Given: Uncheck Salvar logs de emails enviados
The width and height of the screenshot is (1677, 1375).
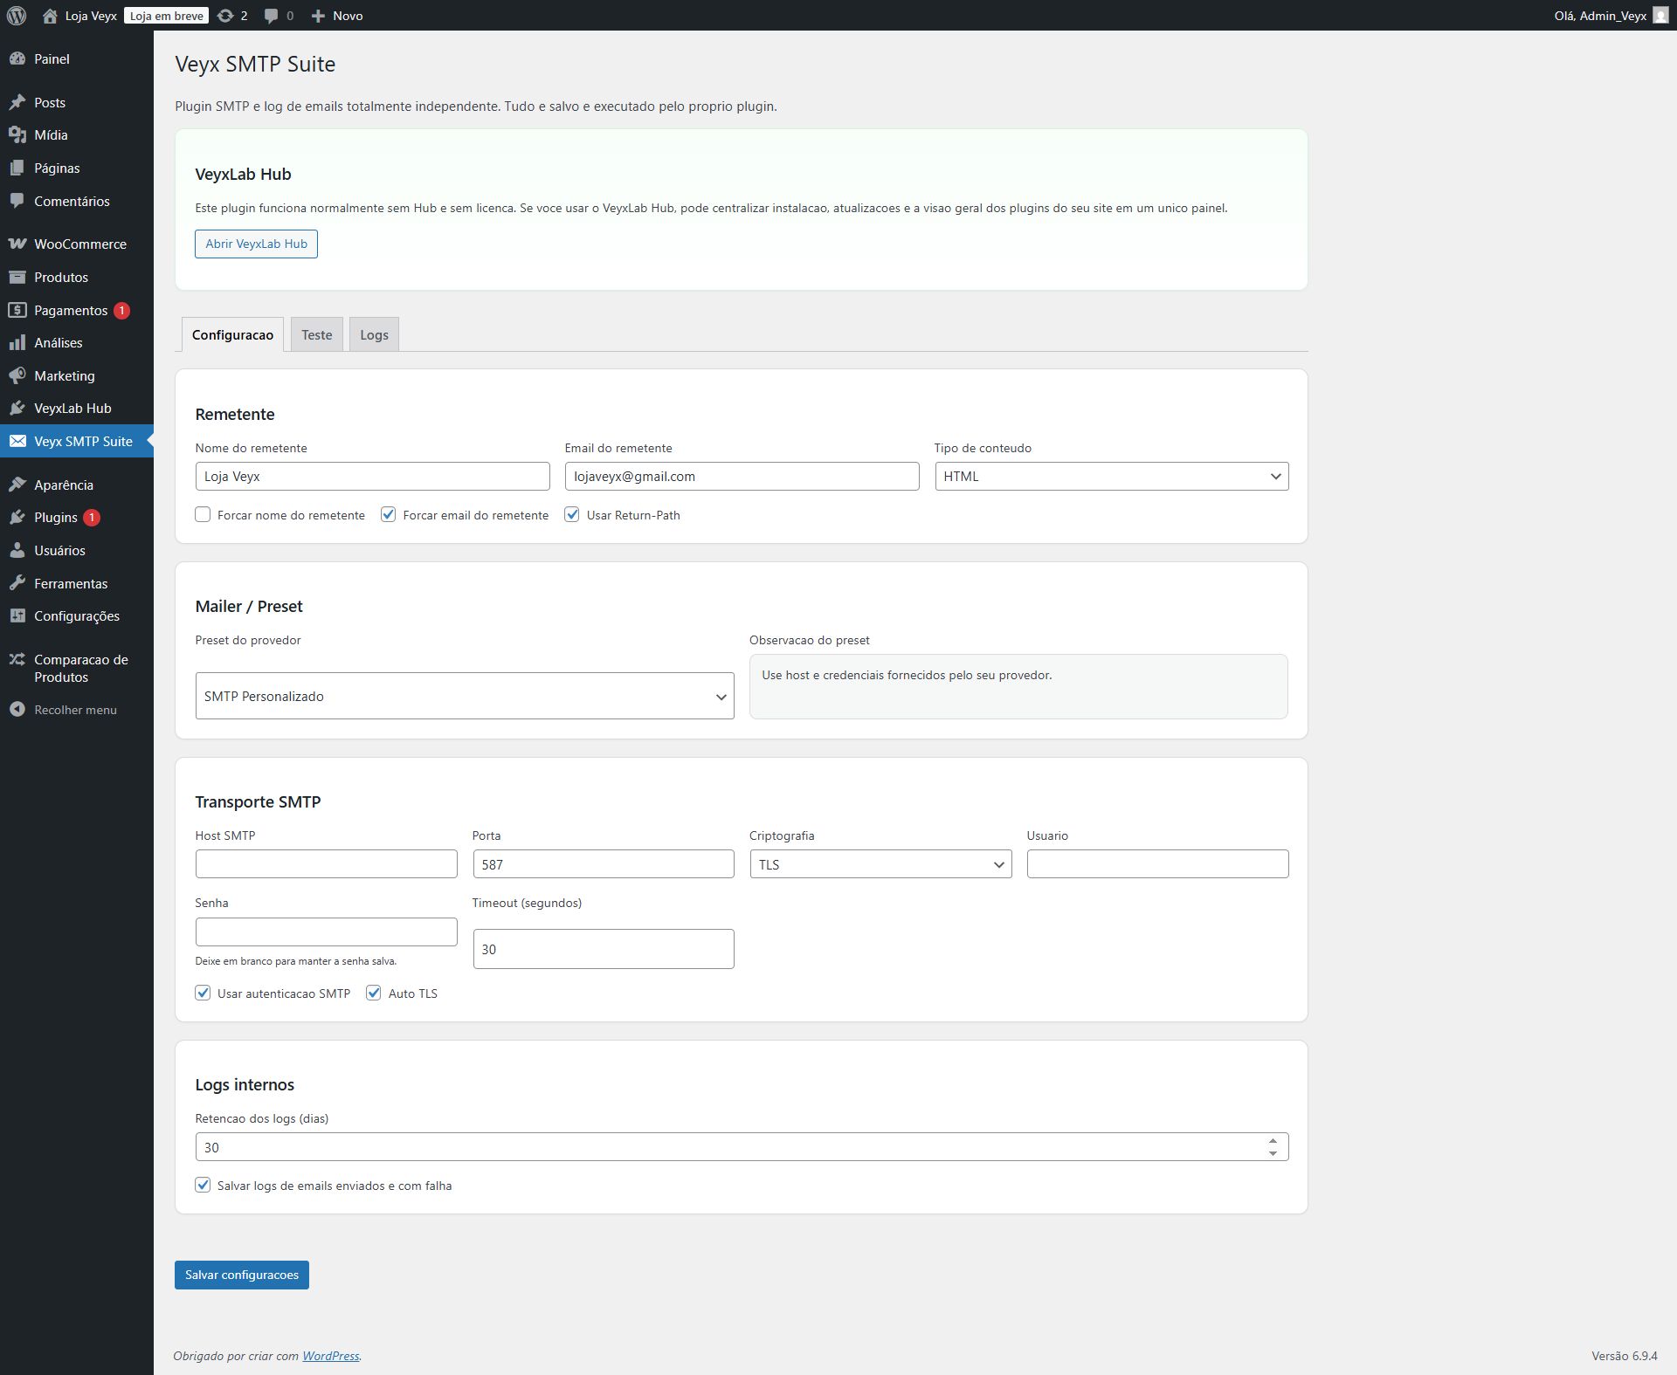Looking at the screenshot, I should pyautogui.click(x=202, y=1185).
